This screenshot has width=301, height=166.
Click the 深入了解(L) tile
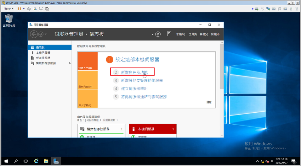(x=88, y=99)
